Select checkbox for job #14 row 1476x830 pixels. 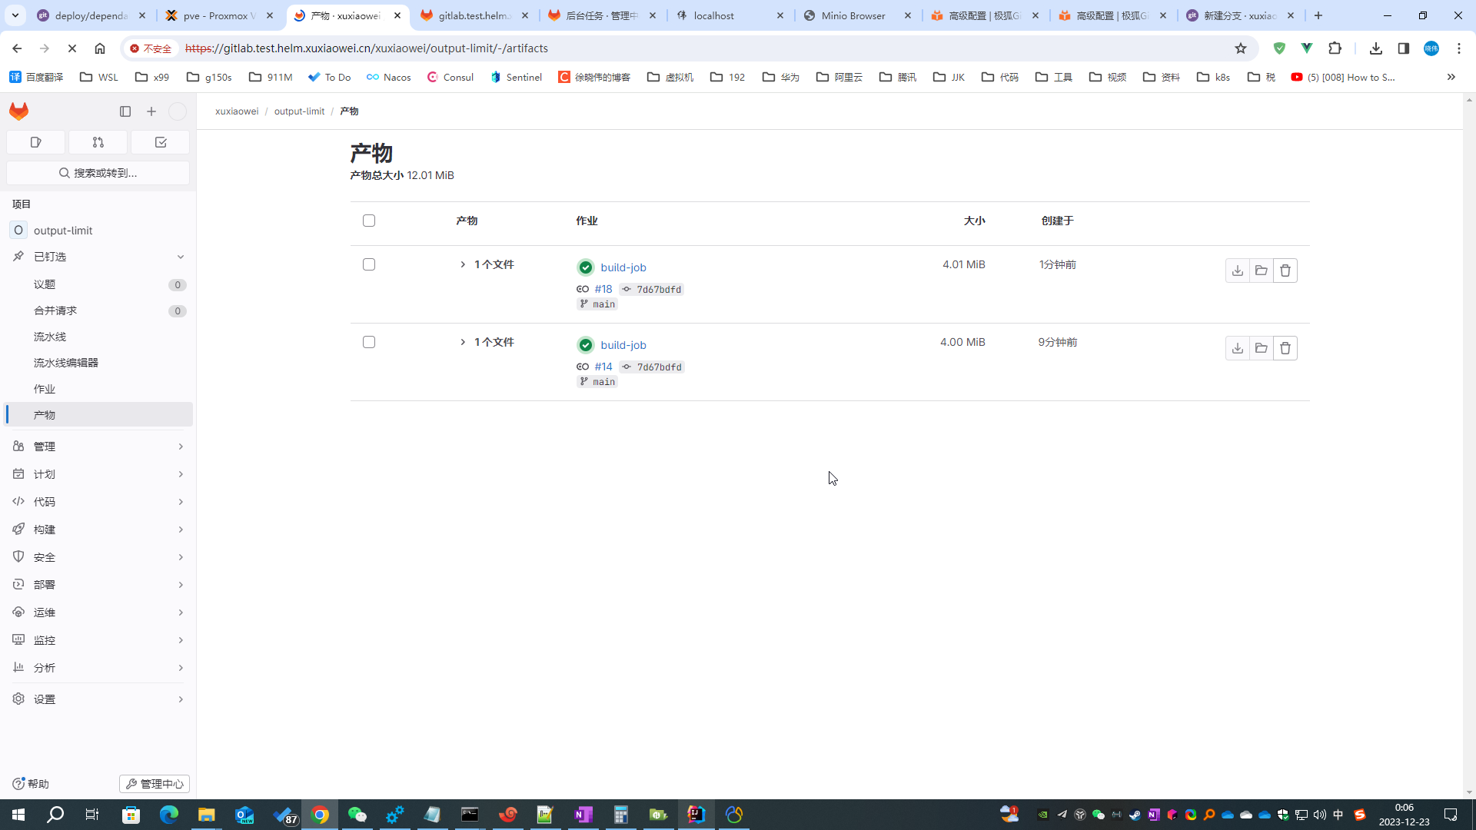click(369, 342)
